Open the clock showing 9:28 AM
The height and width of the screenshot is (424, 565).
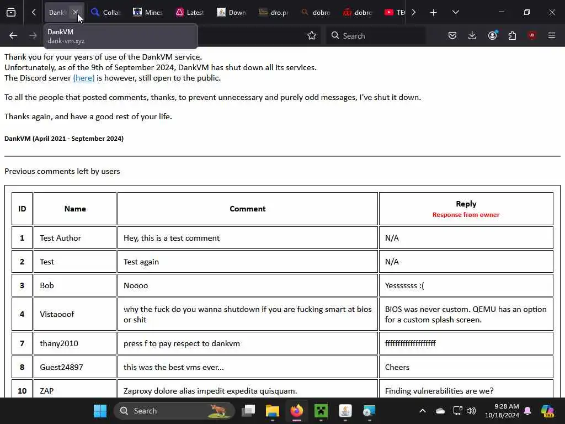tap(502, 411)
